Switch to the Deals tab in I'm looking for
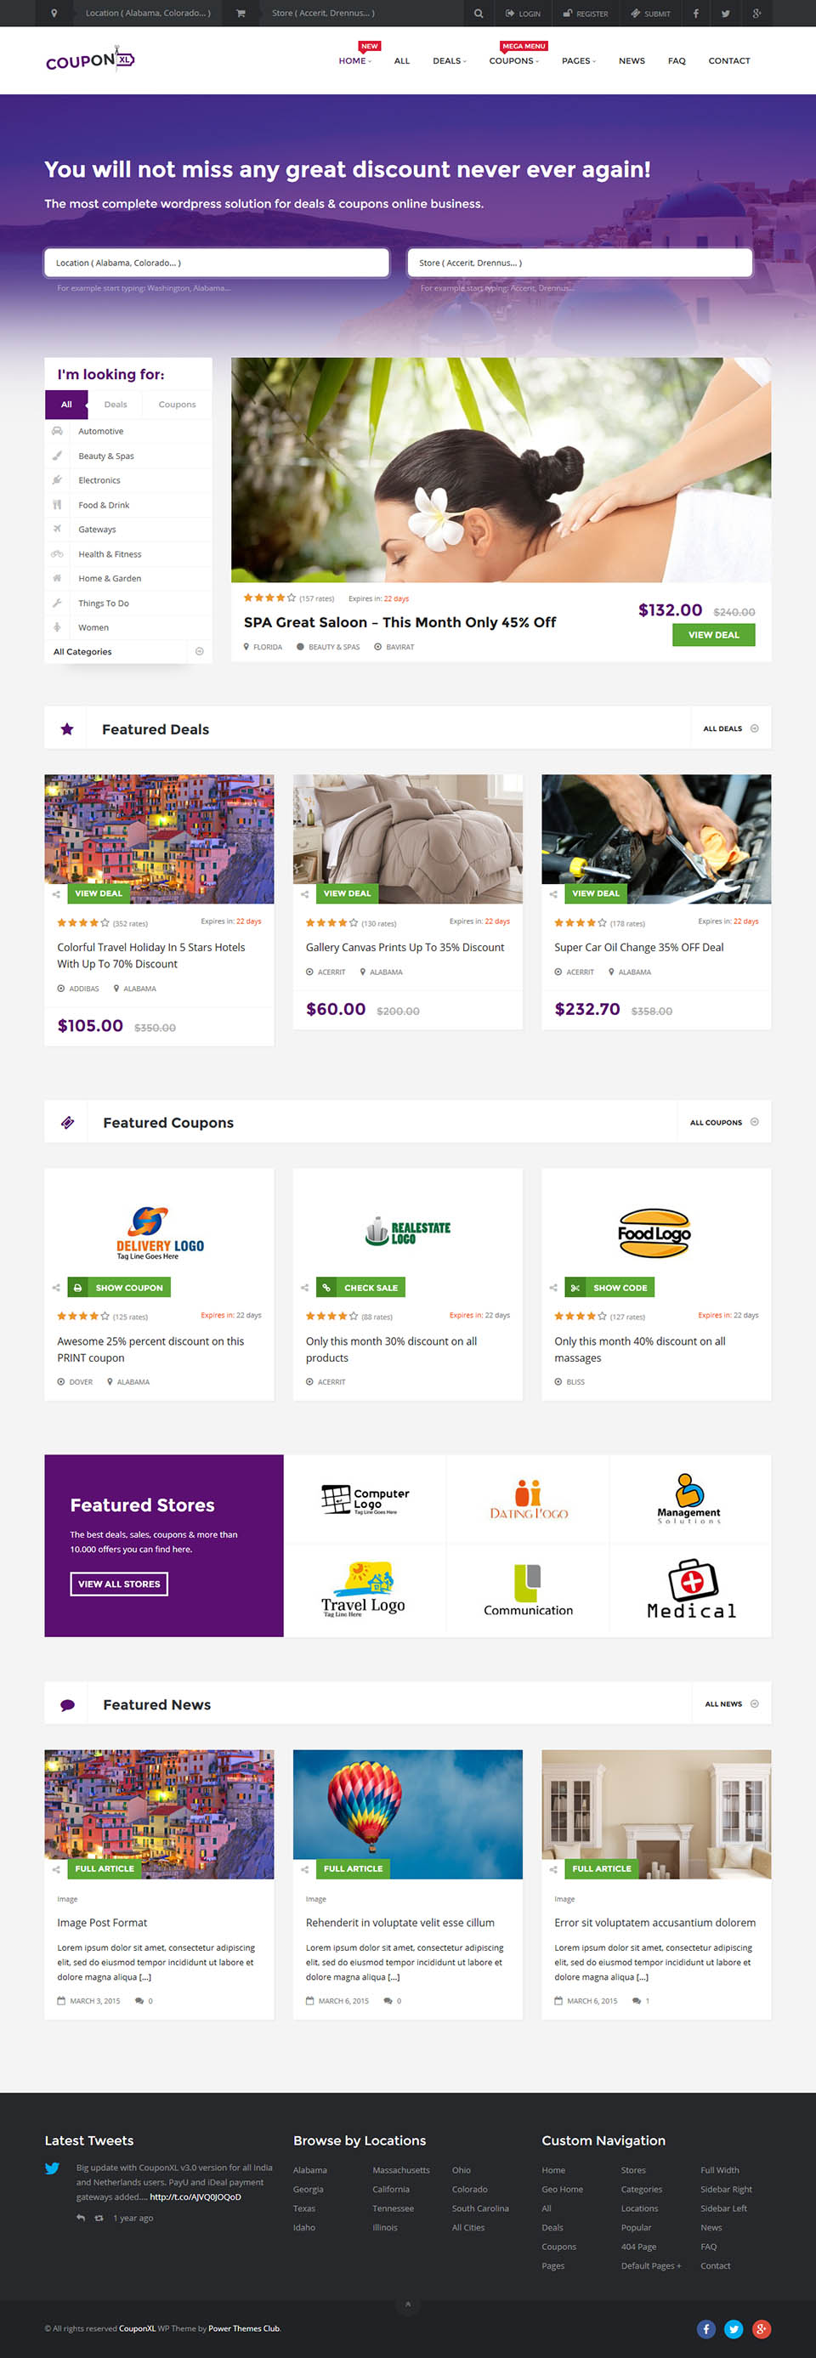 pos(116,404)
